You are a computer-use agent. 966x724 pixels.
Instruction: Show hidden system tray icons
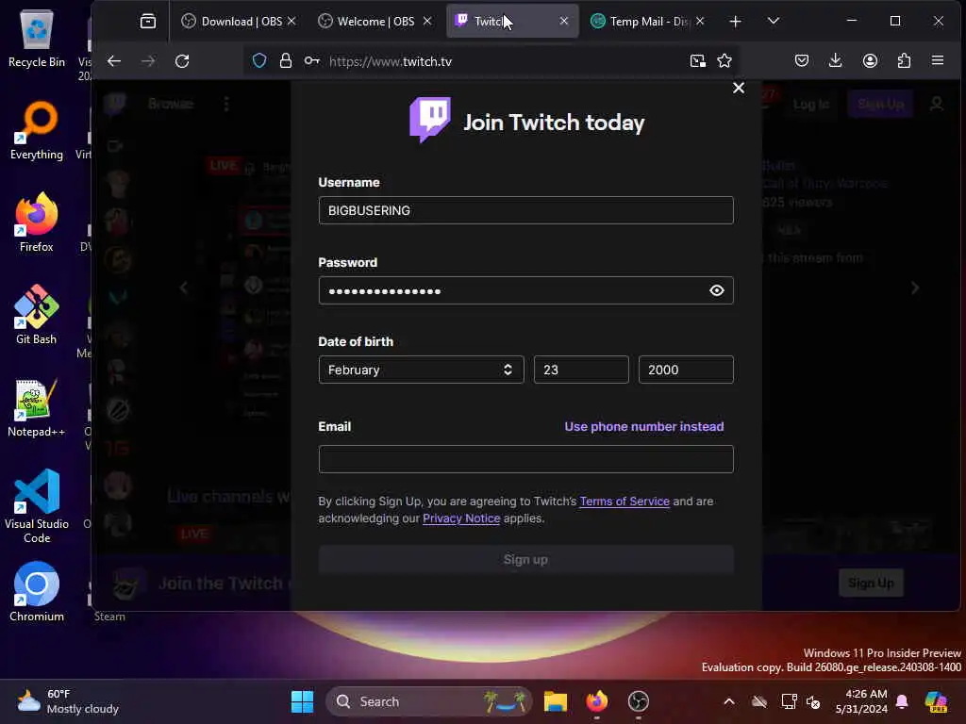(x=729, y=701)
